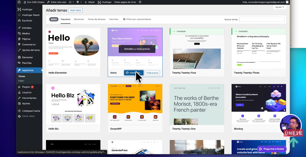Focus the Buscar temas search field
The image size is (306, 157).
click(262, 19)
